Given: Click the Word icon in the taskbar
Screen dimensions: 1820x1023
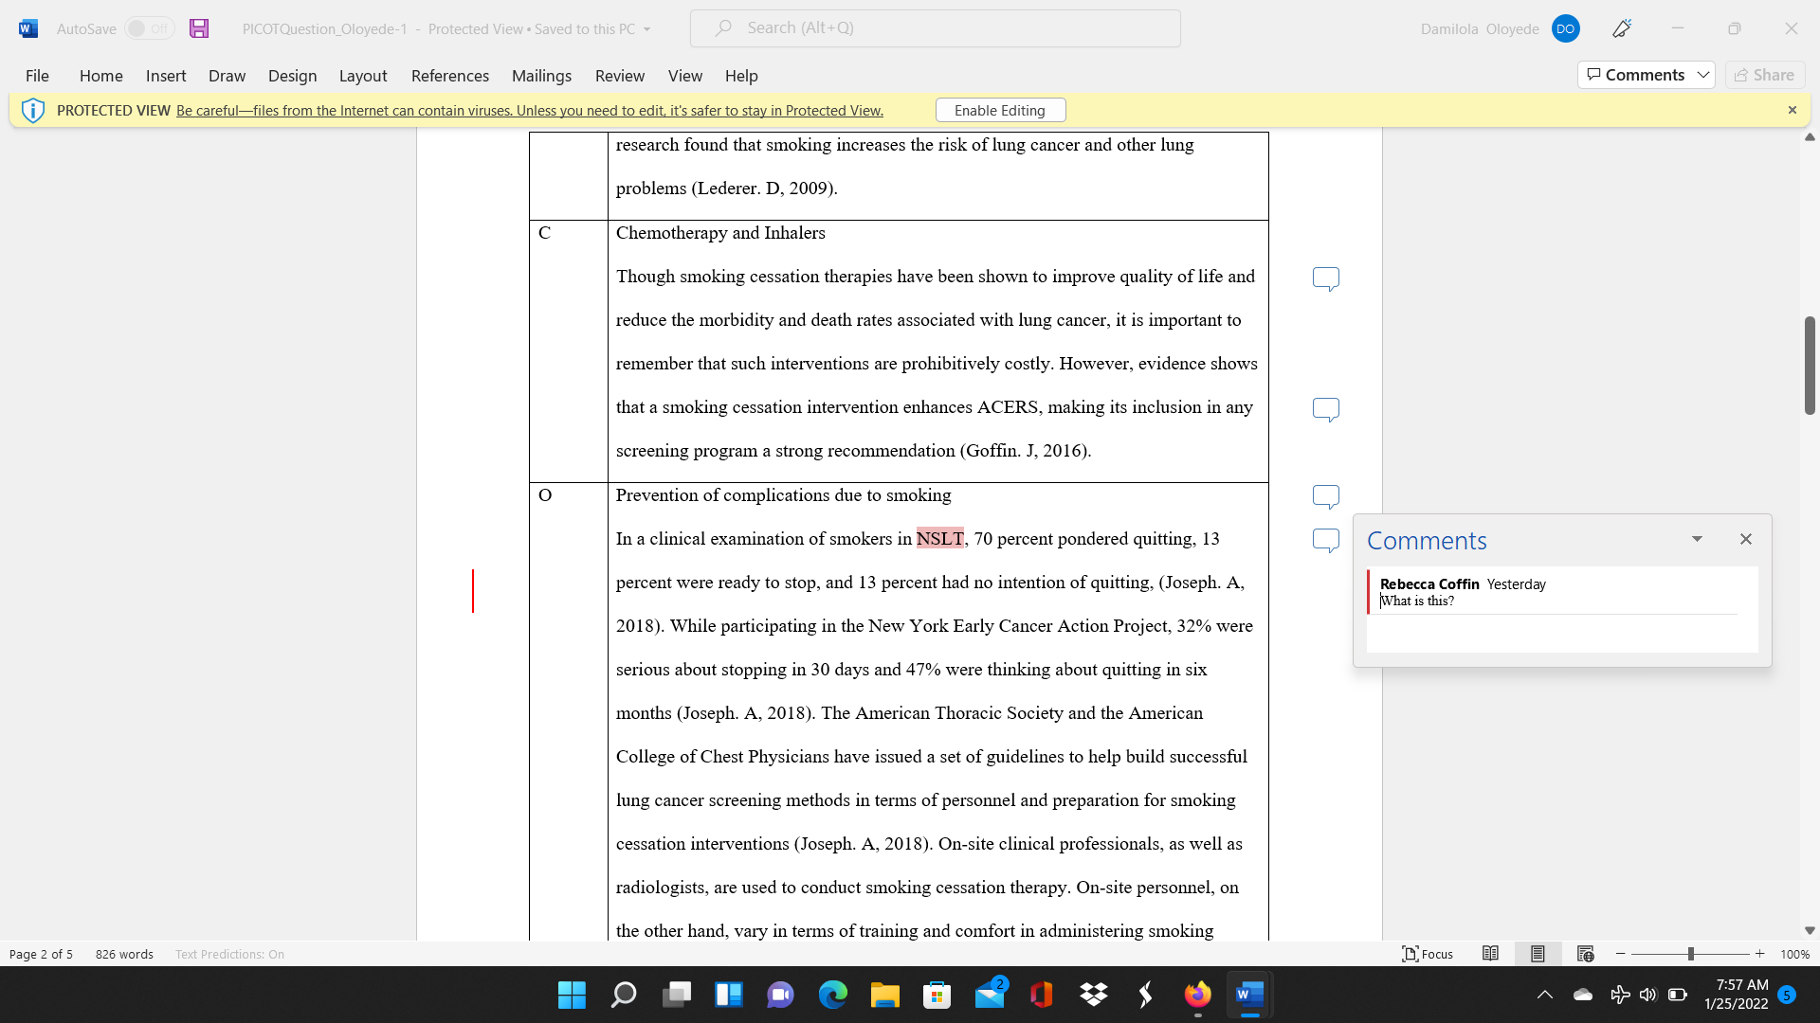Looking at the screenshot, I should pyautogui.click(x=1250, y=995).
